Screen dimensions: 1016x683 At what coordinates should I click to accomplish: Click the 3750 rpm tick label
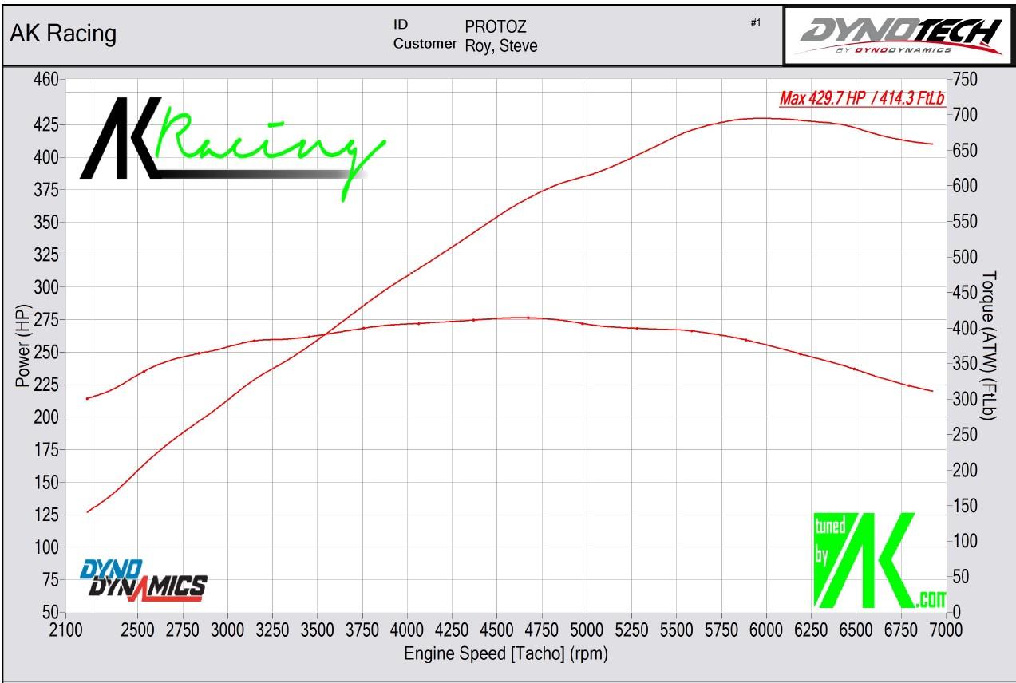pos(362,630)
